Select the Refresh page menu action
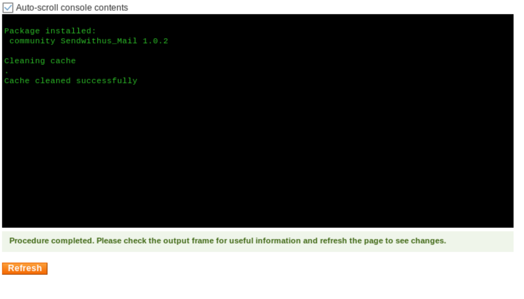 pos(25,269)
